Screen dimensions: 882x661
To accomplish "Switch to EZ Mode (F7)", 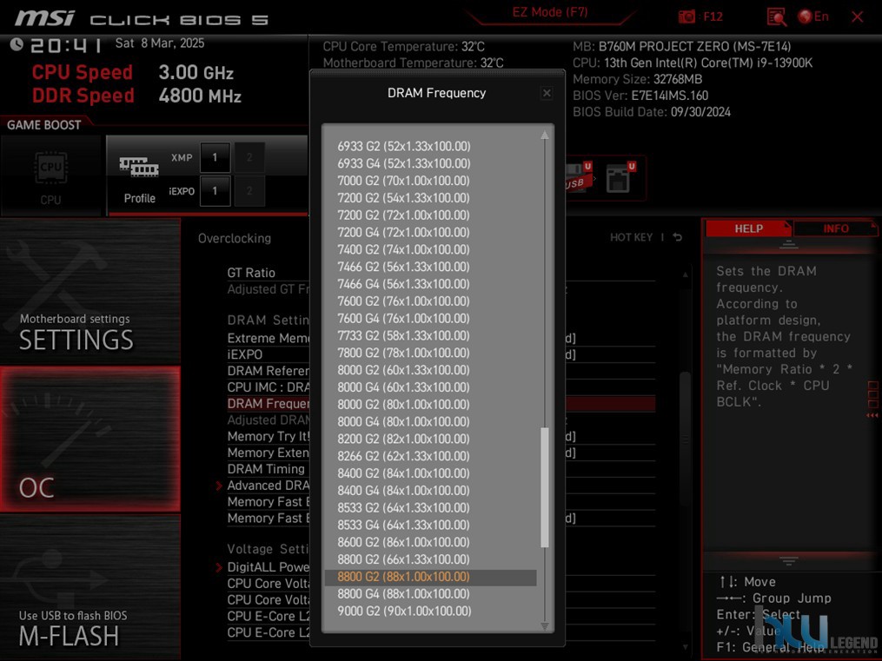I will [x=549, y=12].
